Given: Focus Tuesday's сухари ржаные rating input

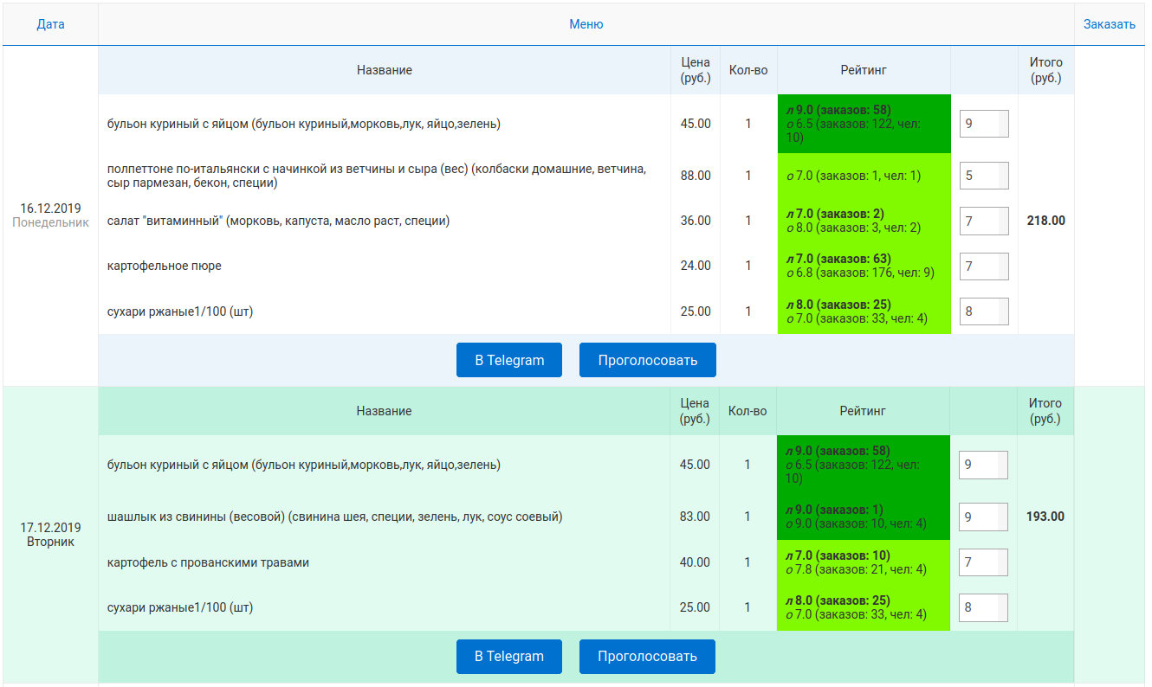Looking at the screenshot, I should pos(983,607).
